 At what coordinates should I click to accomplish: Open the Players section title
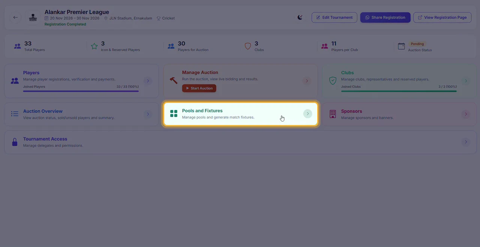[x=31, y=73]
